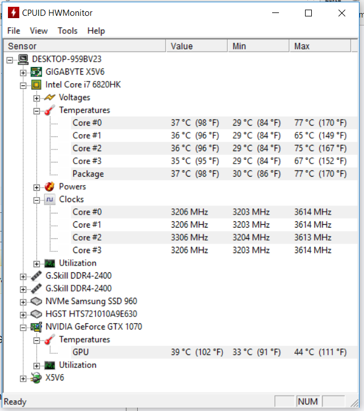
Task: Click the Min column header
Action: pos(259,46)
